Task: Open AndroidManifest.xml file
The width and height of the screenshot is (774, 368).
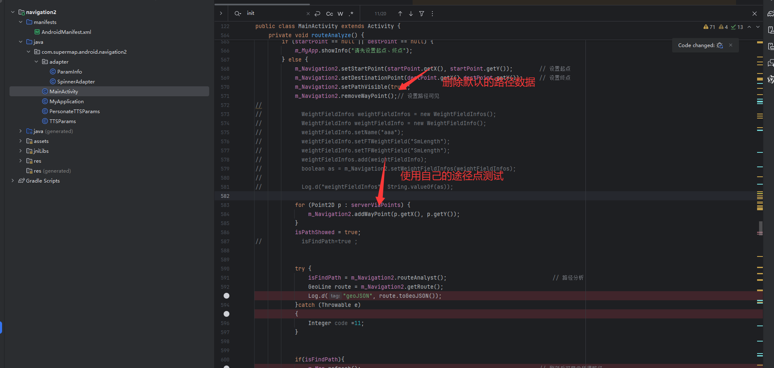Action: [x=66, y=32]
